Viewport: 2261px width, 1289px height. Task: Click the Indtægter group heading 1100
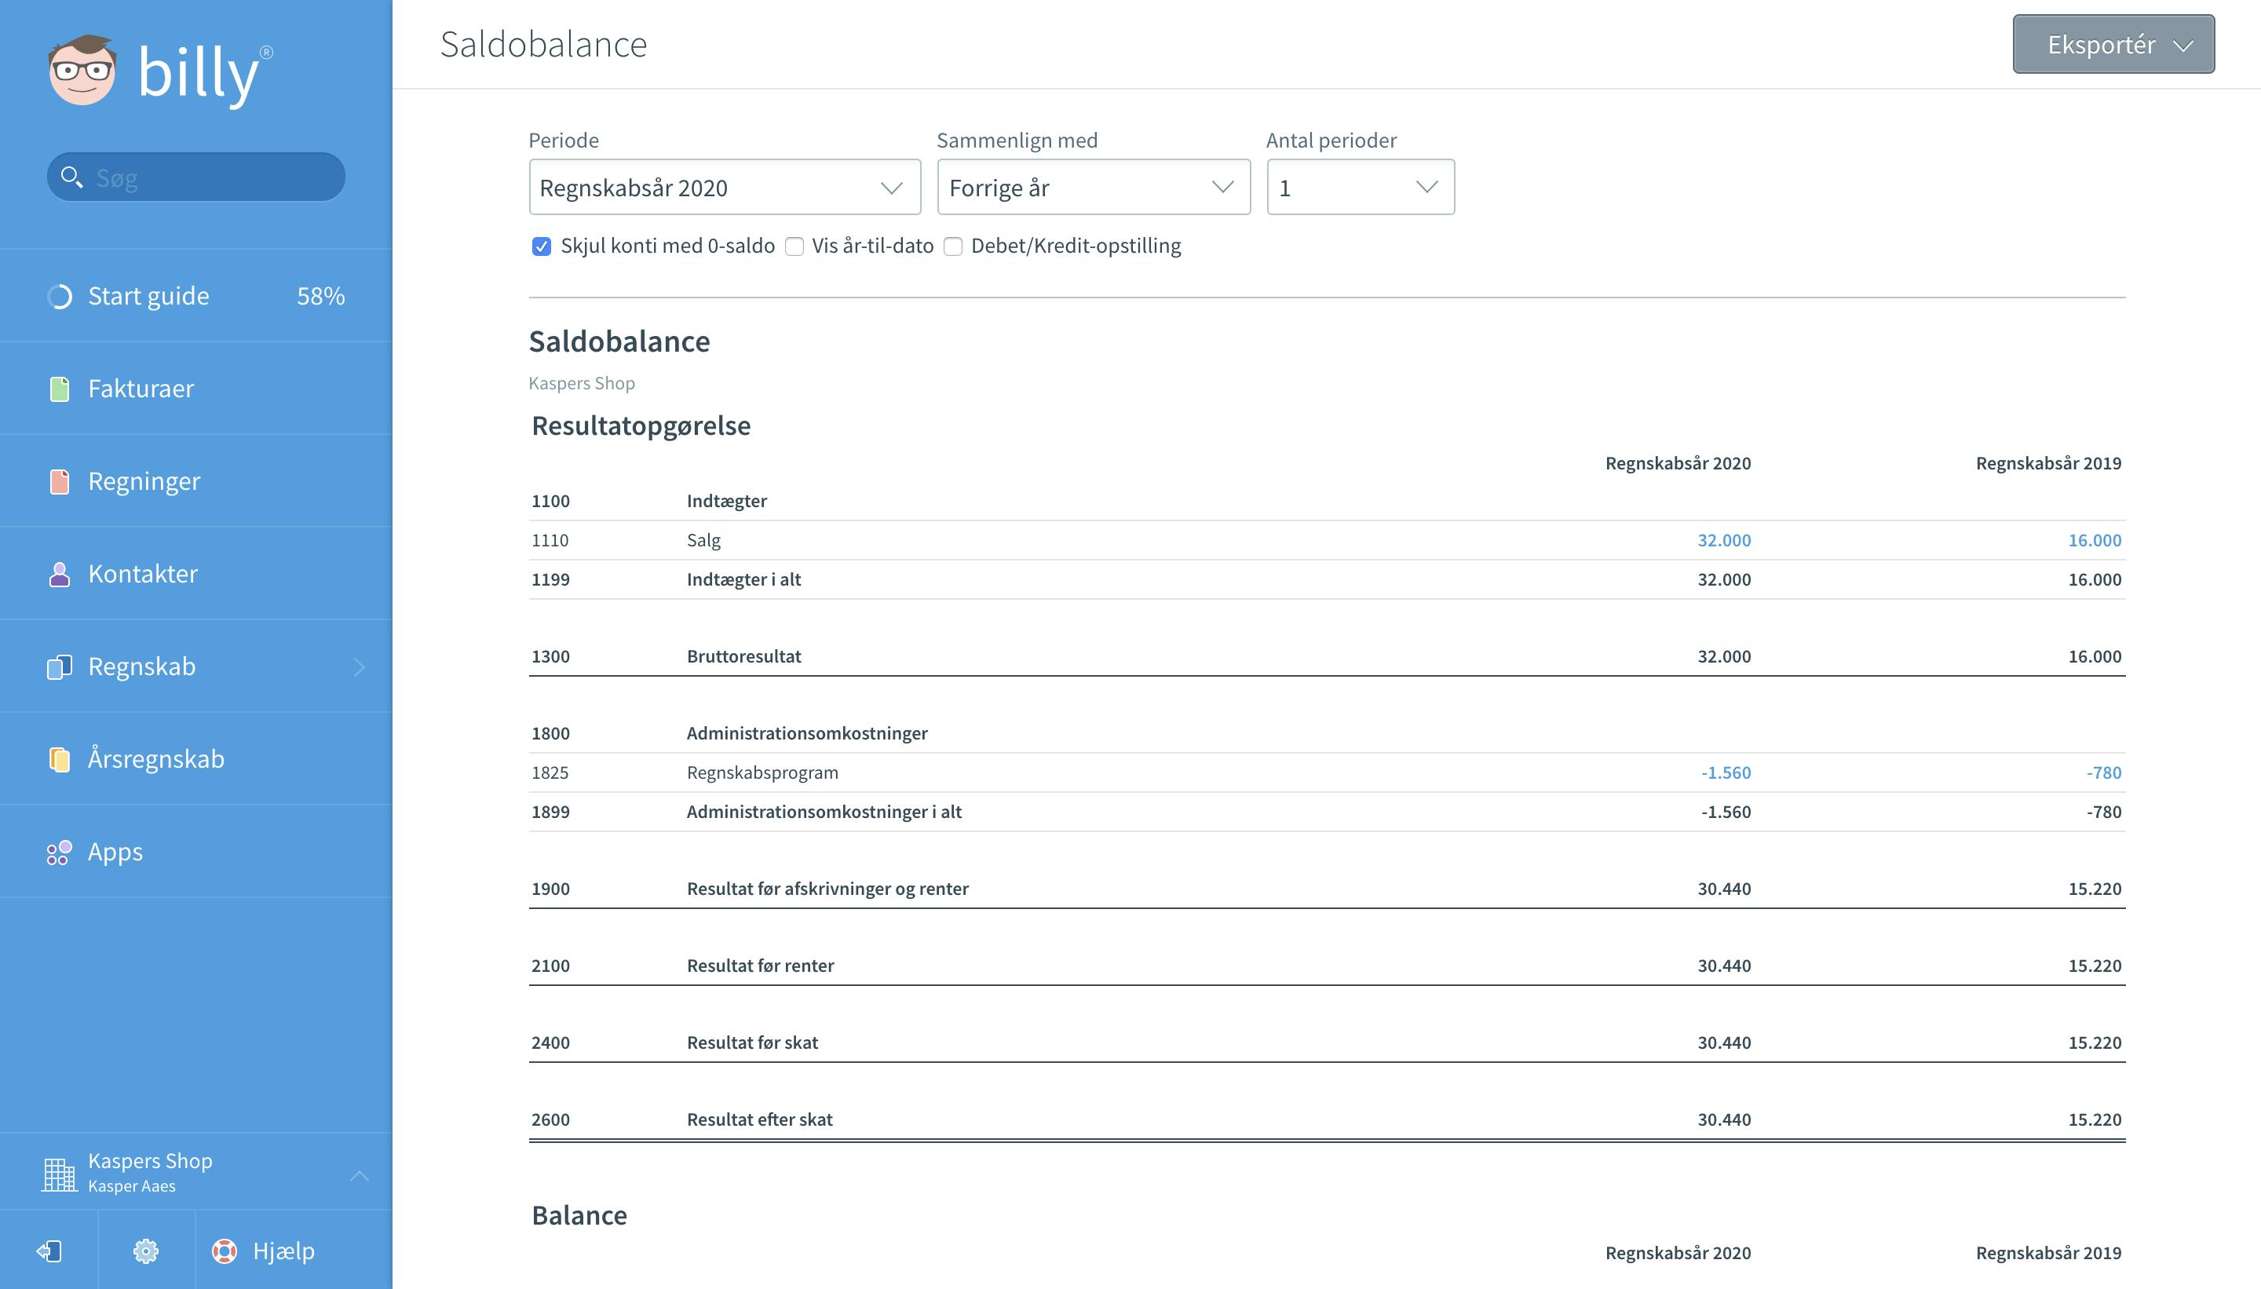[x=727, y=501]
